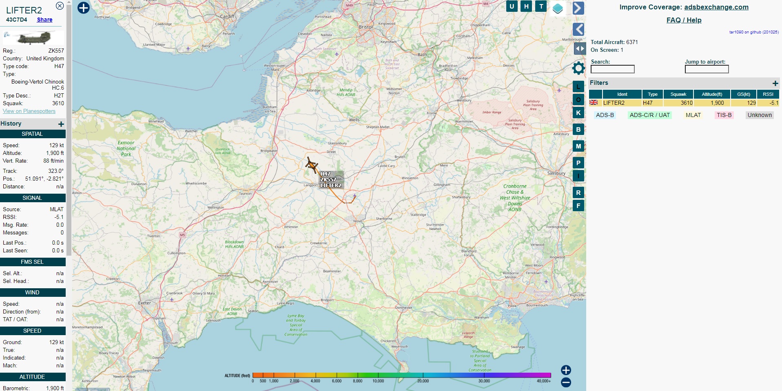Sort table by Ident column

pyautogui.click(x=622, y=94)
